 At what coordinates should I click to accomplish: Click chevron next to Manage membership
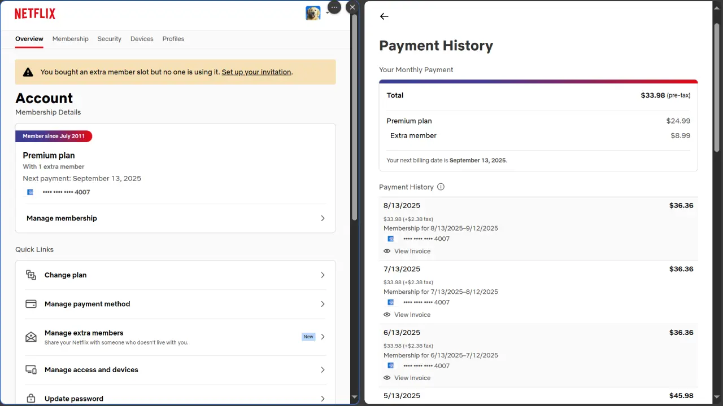click(323, 218)
